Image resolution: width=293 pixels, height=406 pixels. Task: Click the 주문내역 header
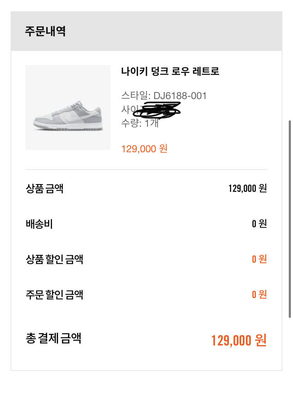(45, 31)
